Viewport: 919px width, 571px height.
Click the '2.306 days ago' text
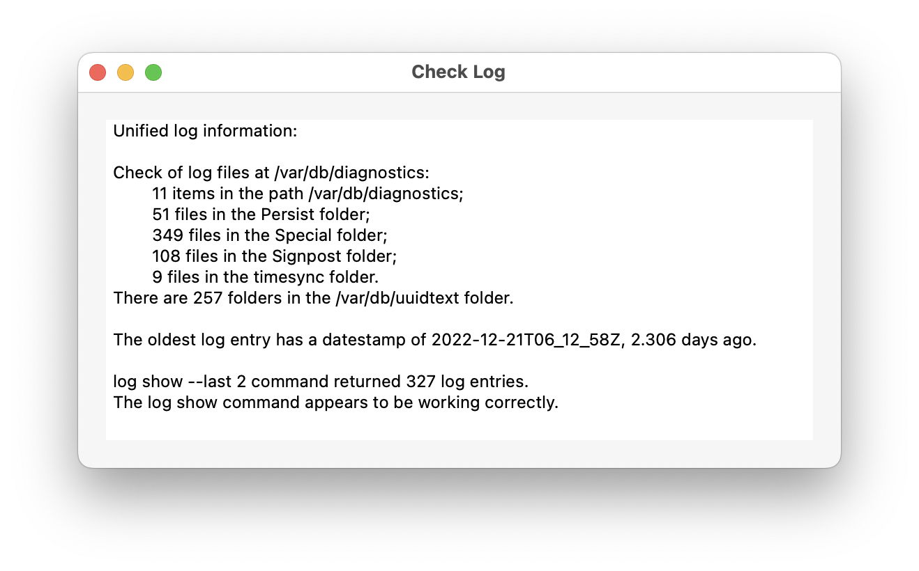pyautogui.click(x=693, y=341)
